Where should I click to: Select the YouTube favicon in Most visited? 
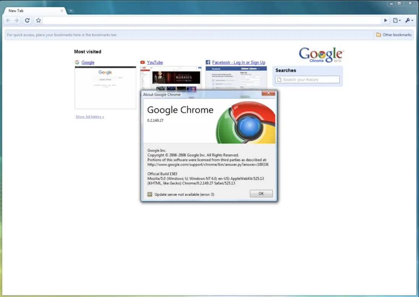pos(142,62)
